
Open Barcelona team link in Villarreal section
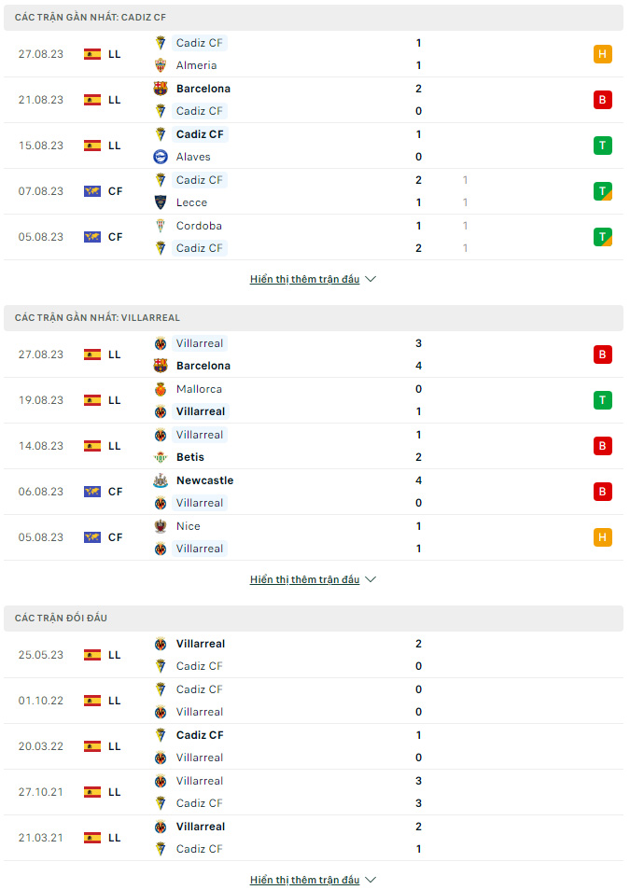coord(203,366)
